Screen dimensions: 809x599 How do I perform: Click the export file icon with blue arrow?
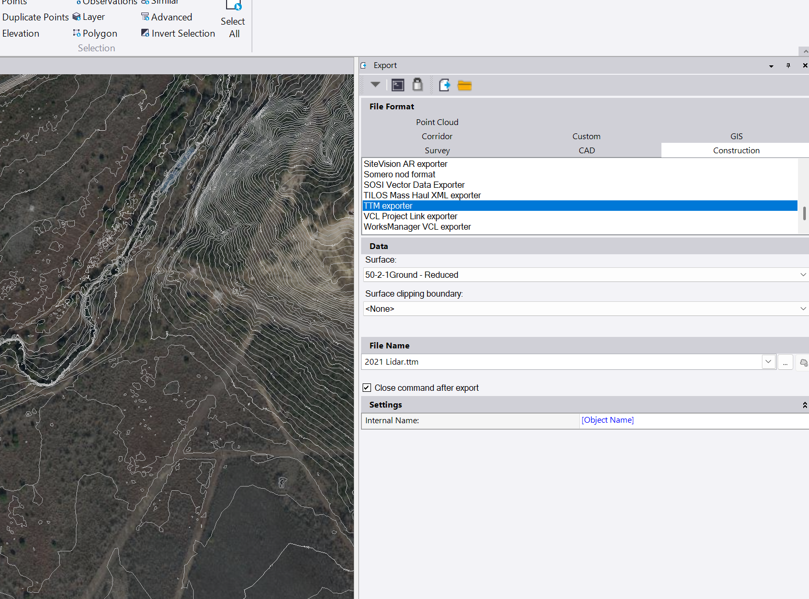[444, 85]
